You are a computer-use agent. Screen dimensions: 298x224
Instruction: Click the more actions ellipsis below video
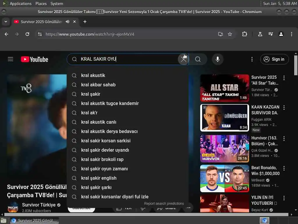pyautogui.click(x=188, y=208)
